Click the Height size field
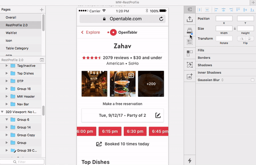Image resolution: width=256 pixels, height=165 pixels. 245,29
